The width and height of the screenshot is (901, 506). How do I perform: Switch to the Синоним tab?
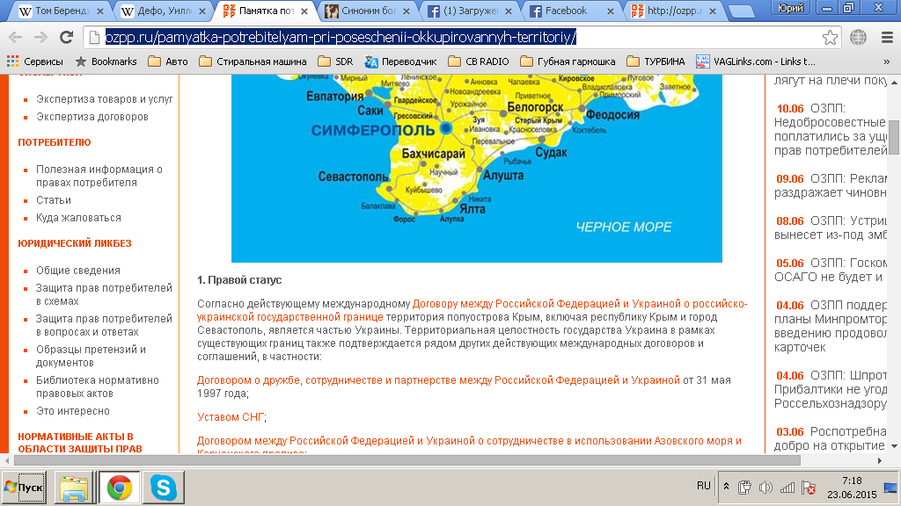point(368,11)
